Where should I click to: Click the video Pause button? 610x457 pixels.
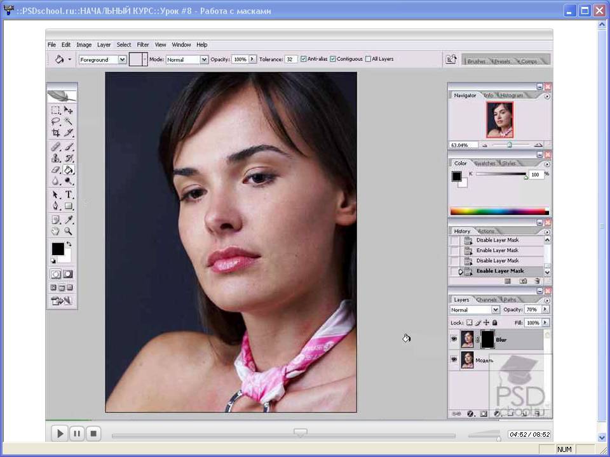[77, 434]
